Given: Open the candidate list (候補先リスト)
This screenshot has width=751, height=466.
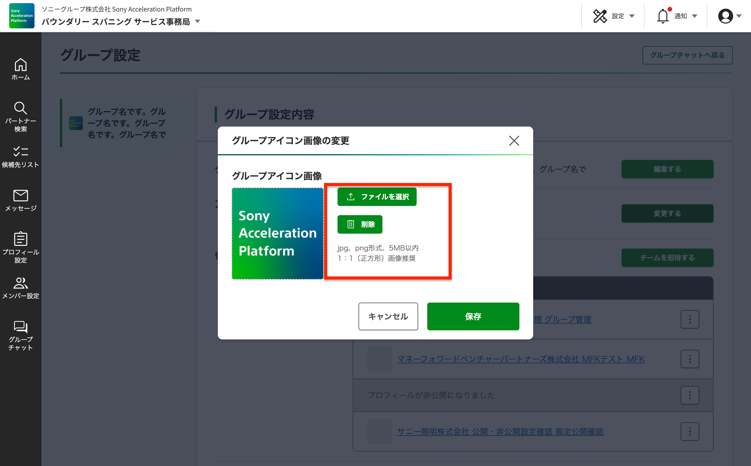Looking at the screenshot, I should [x=20, y=157].
